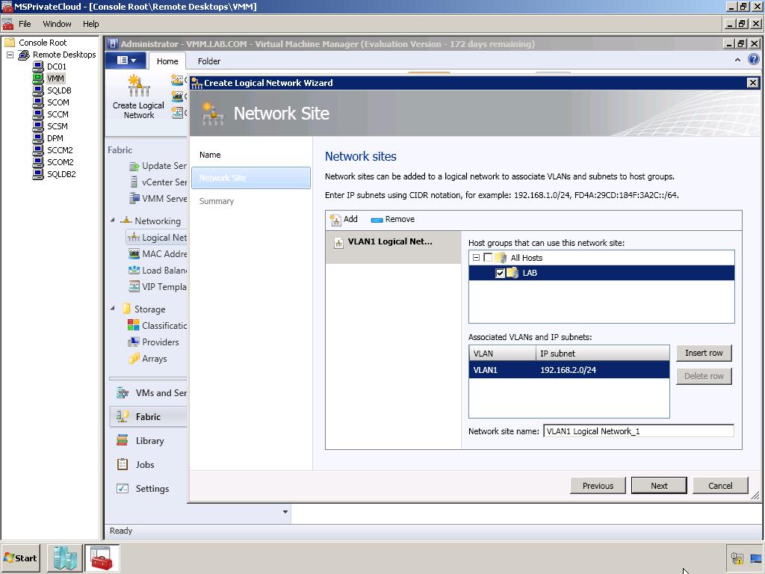Screen dimensions: 765x574
Task: Remove the selected network site
Action: click(x=393, y=219)
